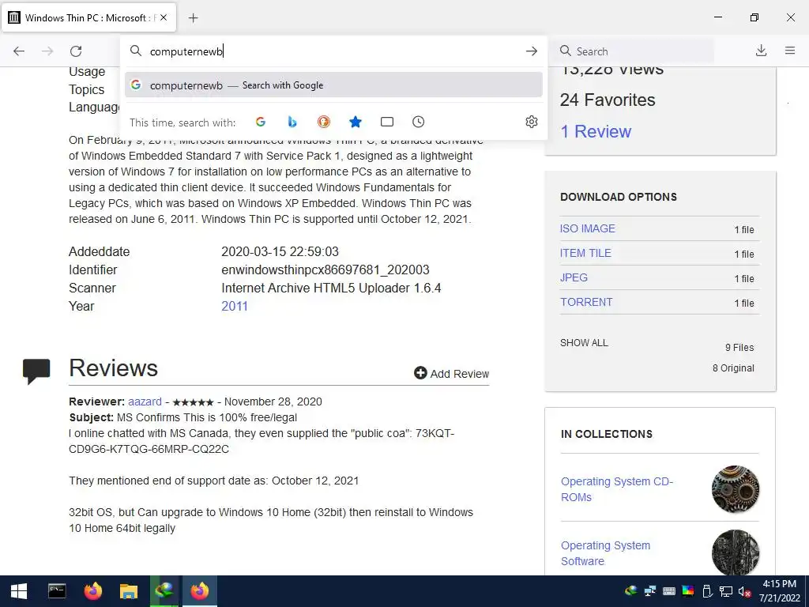Click the network tray icon
The width and height of the screenshot is (809, 607).
tap(726, 591)
